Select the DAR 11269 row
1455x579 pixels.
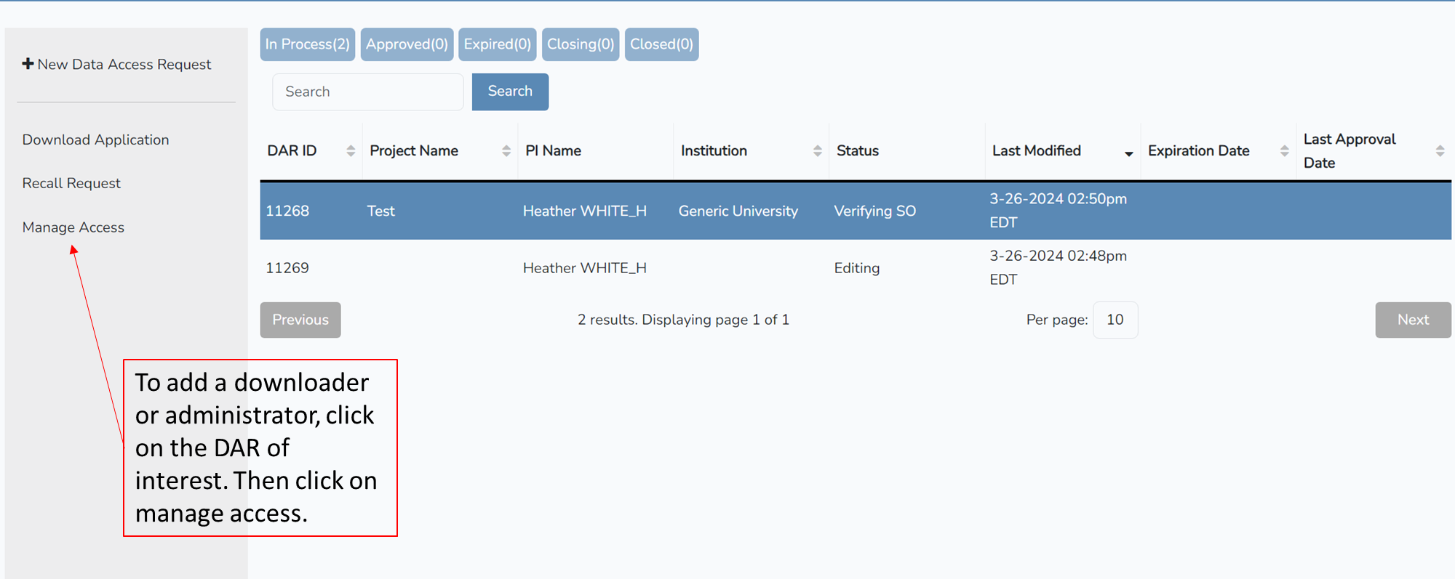click(x=287, y=268)
